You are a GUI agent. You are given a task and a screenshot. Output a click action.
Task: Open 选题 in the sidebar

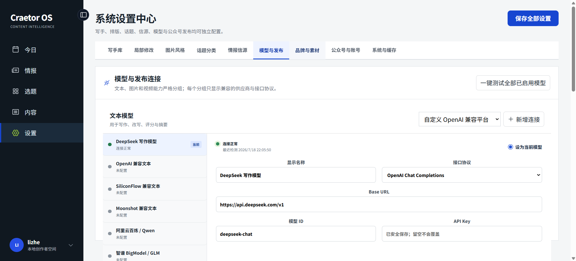click(42, 91)
